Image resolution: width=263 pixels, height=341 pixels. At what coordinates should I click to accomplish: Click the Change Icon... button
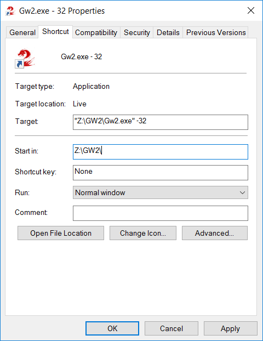coord(143,233)
